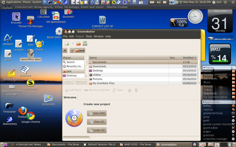
Task: Open the dropdown arrow beside new project icon
Action: 72,43
